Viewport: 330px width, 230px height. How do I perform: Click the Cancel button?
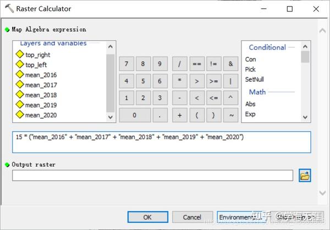[192, 217]
